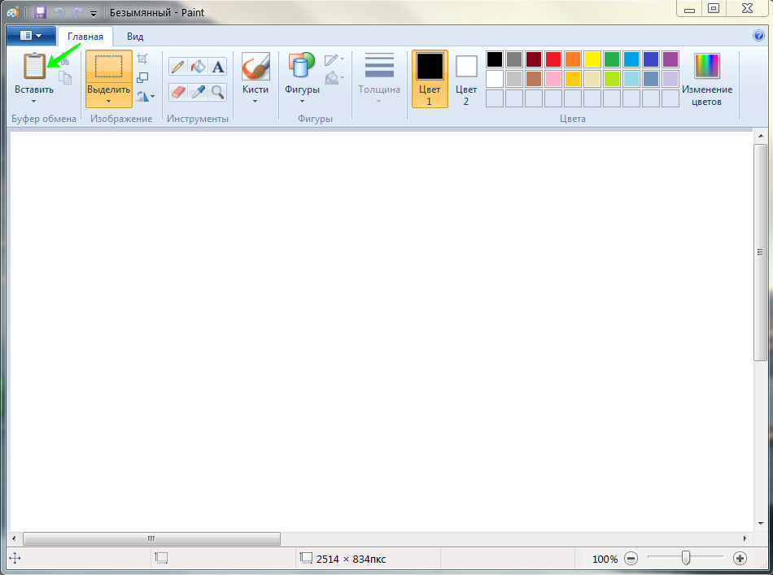Open Customize Quick Access Toolbar arrow
This screenshot has width=773, height=575.
pos(94,13)
